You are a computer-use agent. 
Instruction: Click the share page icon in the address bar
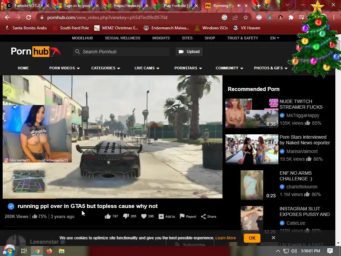(x=235, y=17)
